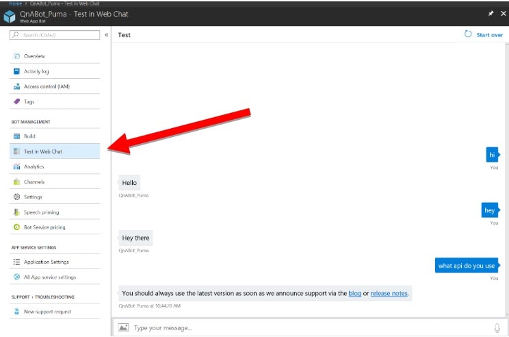Open Bot Service pricing menu item

(55, 227)
